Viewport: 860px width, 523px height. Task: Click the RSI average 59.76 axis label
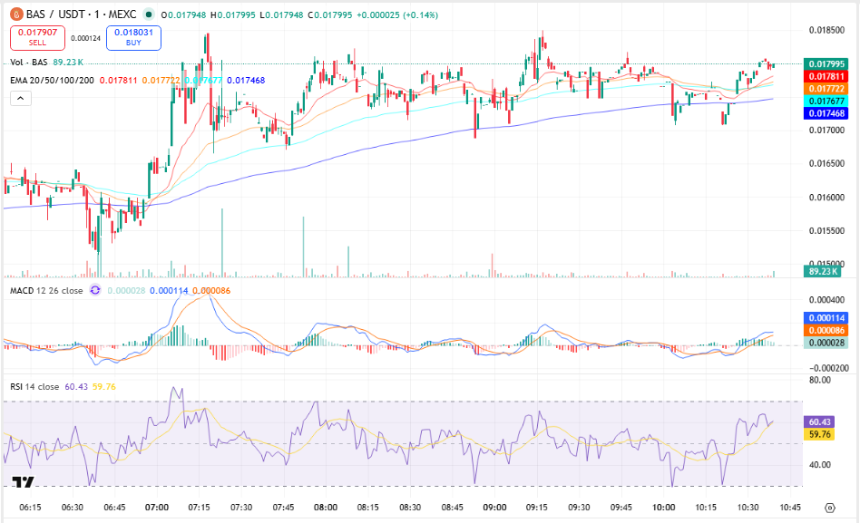[819, 435]
